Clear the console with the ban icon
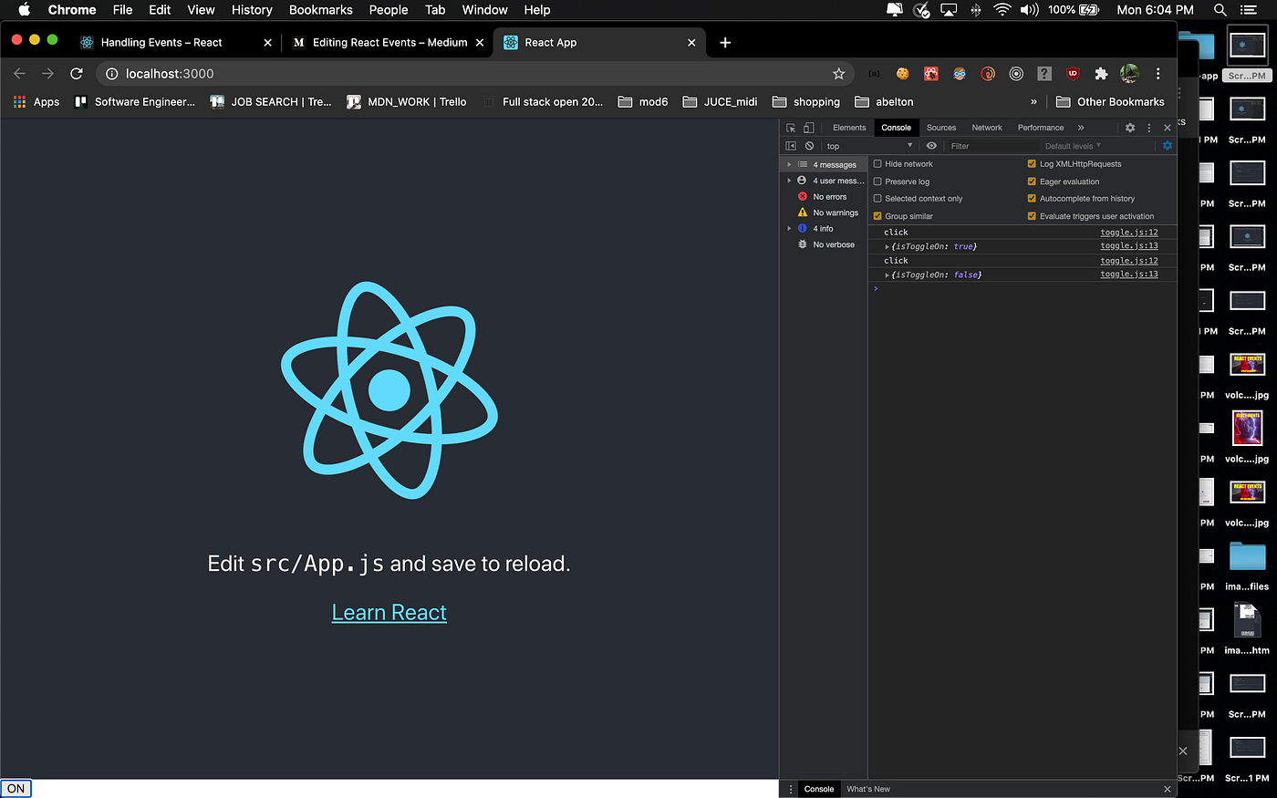The image size is (1277, 798). pyautogui.click(x=809, y=146)
